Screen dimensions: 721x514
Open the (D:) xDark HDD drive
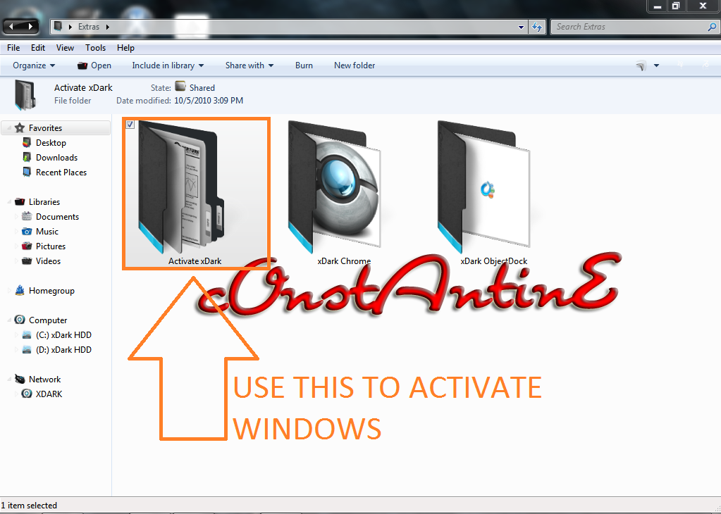63,349
